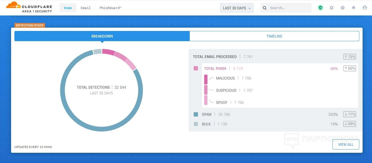
Task: Click the Spoof label
Action: tap(222, 102)
